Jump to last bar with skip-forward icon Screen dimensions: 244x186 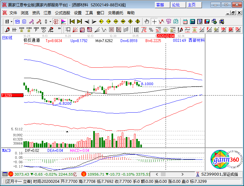click(79, 22)
